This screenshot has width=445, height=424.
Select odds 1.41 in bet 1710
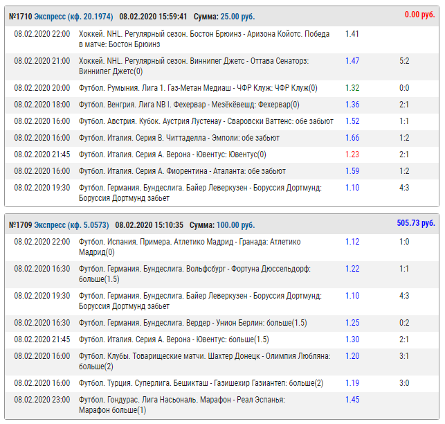point(352,34)
